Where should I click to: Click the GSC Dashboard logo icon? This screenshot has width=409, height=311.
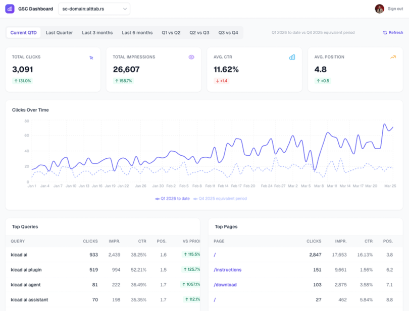click(10, 9)
